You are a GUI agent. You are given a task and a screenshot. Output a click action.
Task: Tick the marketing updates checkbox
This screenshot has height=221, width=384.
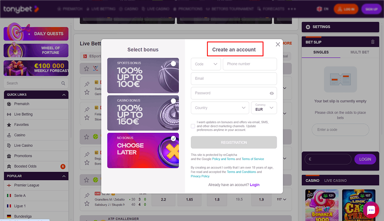[193, 126]
